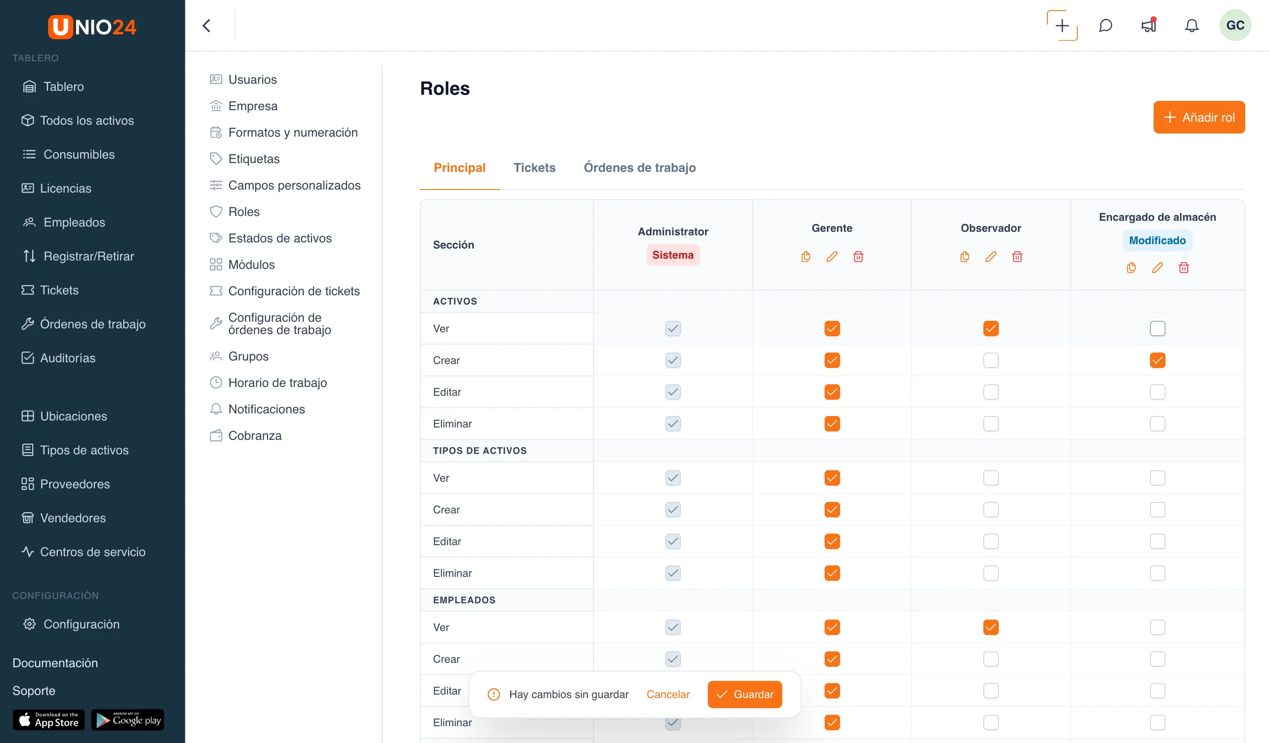Open the chat bubble icon
The image size is (1270, 743).
1105,26
